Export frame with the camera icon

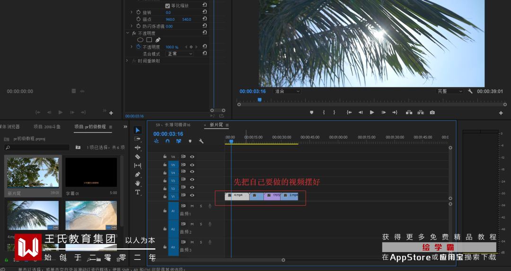[x=432, y=113]
